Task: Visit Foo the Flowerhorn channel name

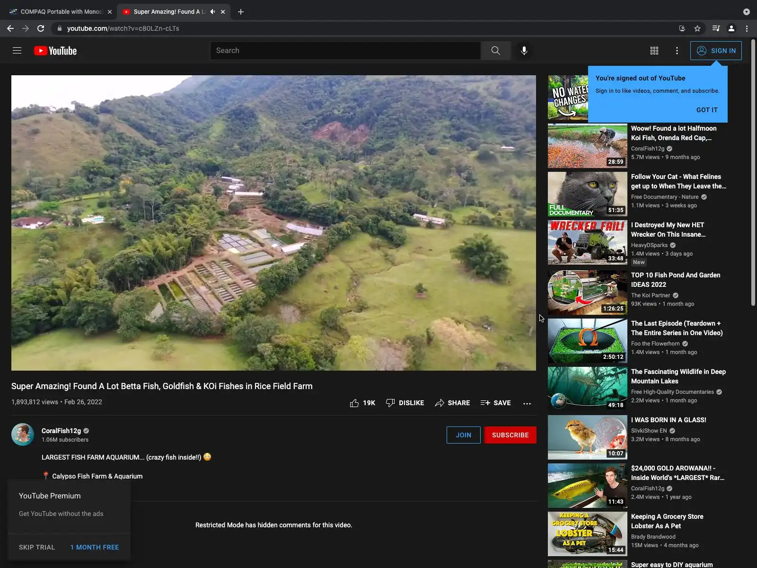Action: pyautogui.click(x=655, y=344)
